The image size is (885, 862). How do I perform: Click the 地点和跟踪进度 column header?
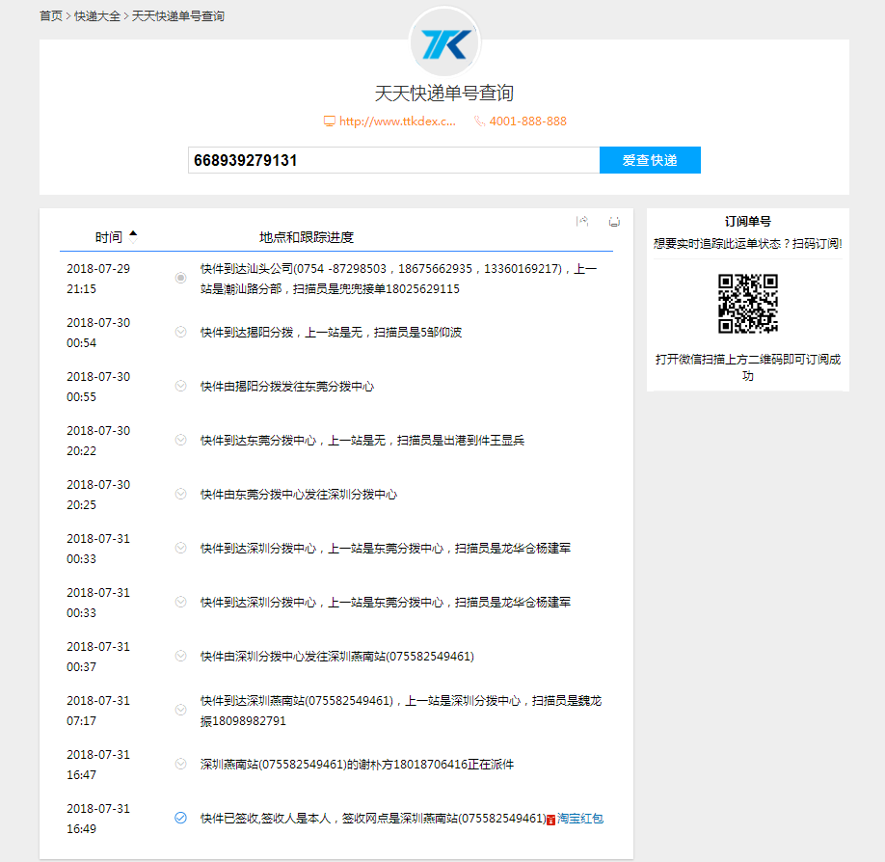(x=307, y=237)
